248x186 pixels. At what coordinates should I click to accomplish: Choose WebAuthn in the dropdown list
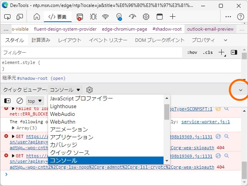tap(106, 122)
